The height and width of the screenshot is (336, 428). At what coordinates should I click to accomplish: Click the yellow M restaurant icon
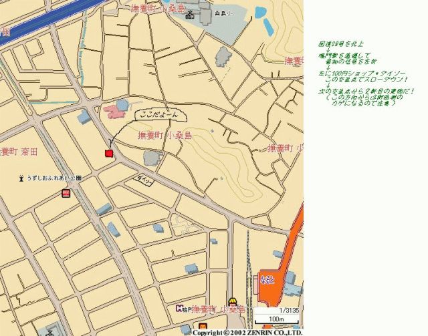(233, 303)
